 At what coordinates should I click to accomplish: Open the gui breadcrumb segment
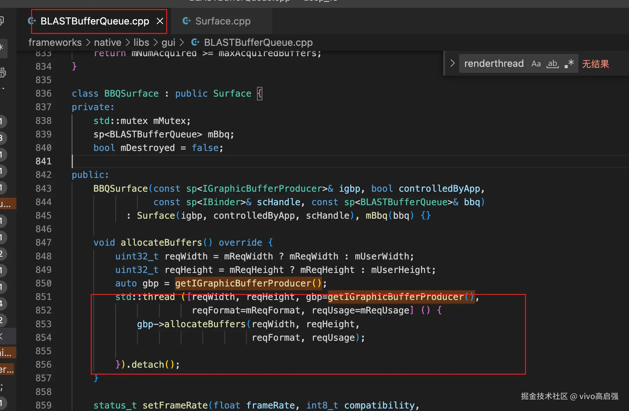168,42
